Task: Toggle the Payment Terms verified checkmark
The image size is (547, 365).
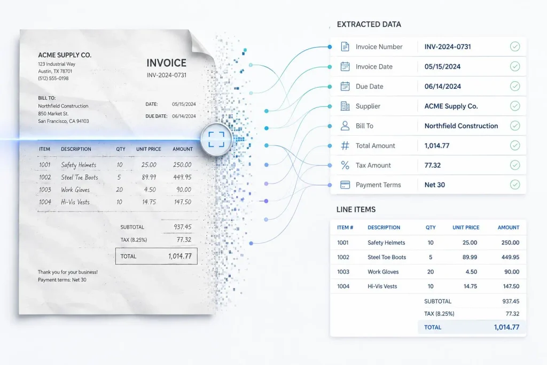Action: coord(515,184)
